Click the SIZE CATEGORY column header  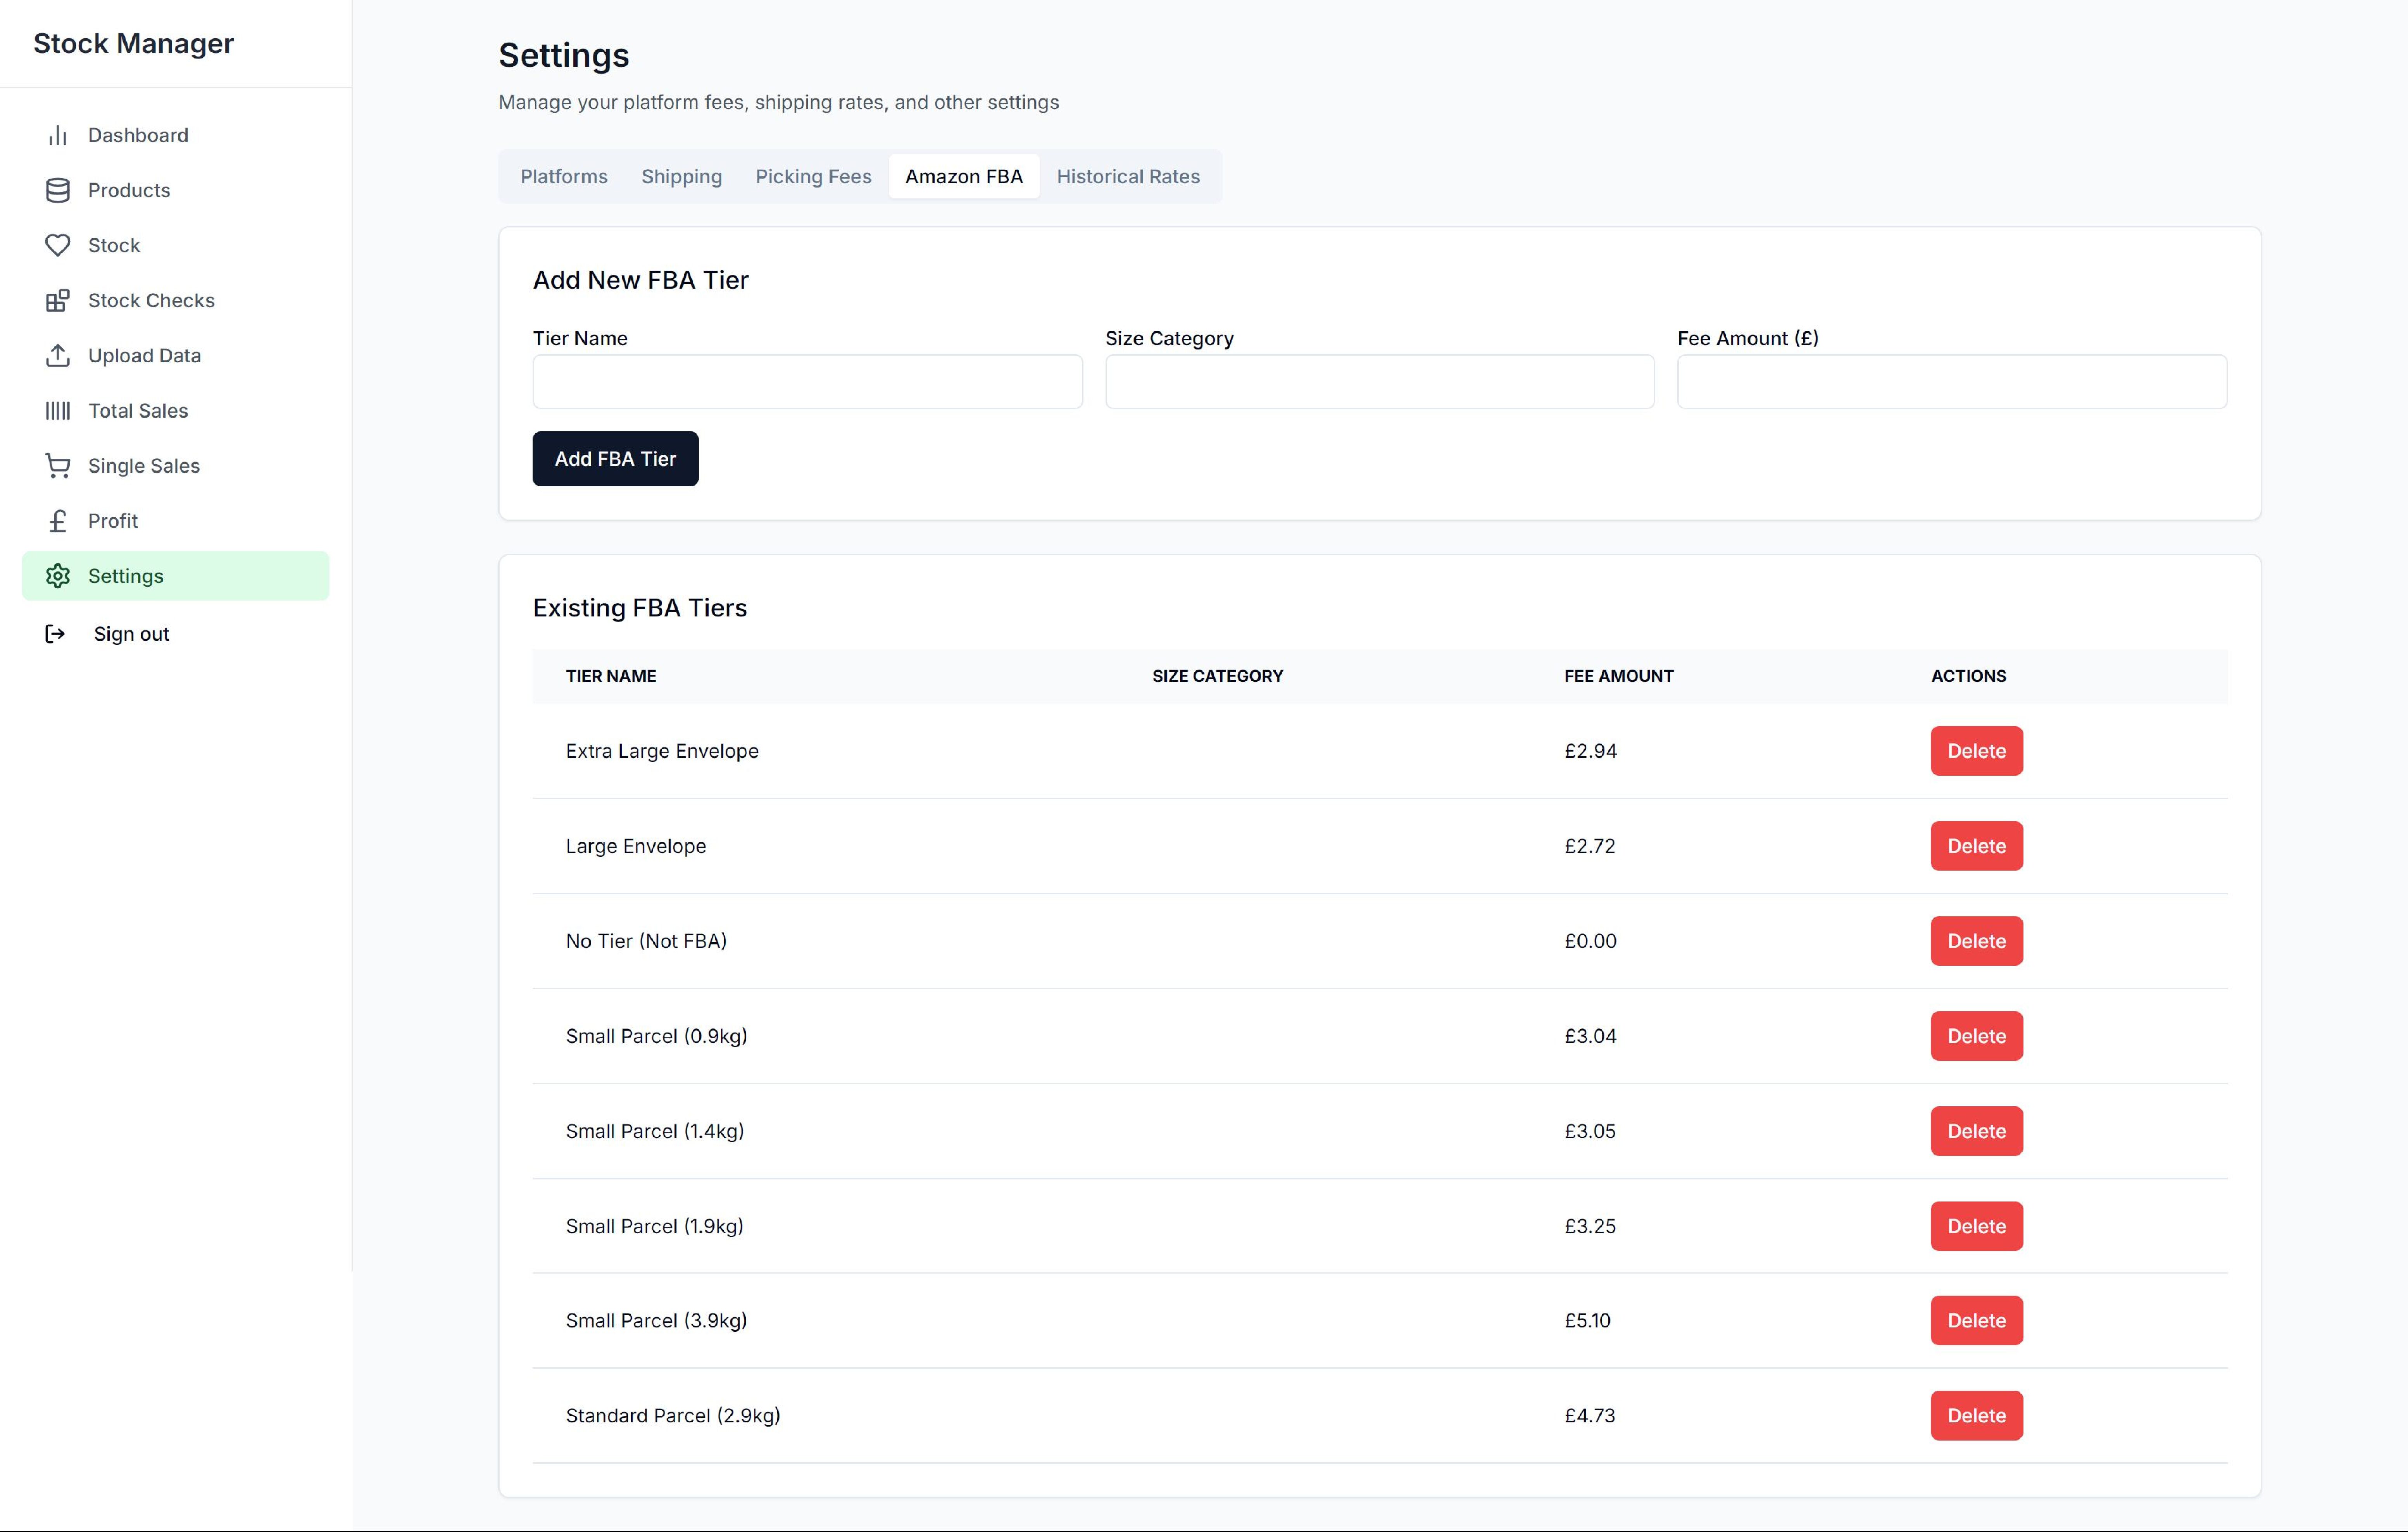[1217, 676]
